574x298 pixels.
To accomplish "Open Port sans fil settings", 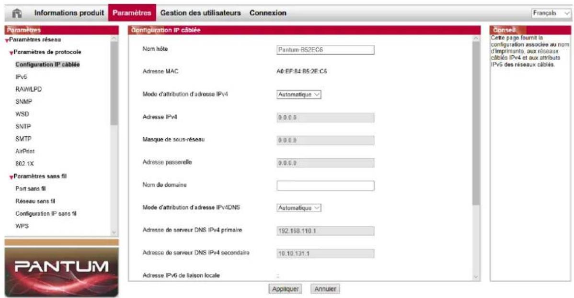I will click(x=30, y=188).
